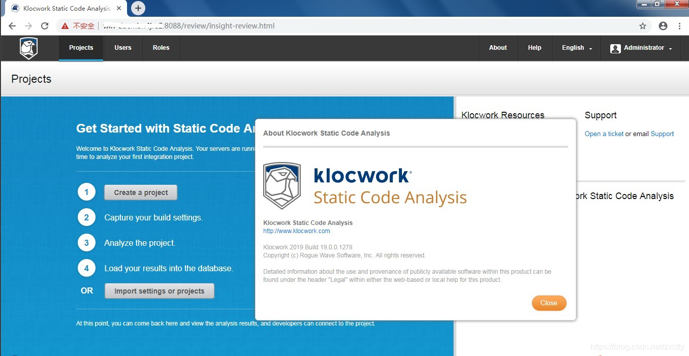
Task: Click Import settings or projects button
Action: click(x=160, y=291)
